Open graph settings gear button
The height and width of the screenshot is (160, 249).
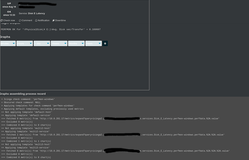(105, 44)
